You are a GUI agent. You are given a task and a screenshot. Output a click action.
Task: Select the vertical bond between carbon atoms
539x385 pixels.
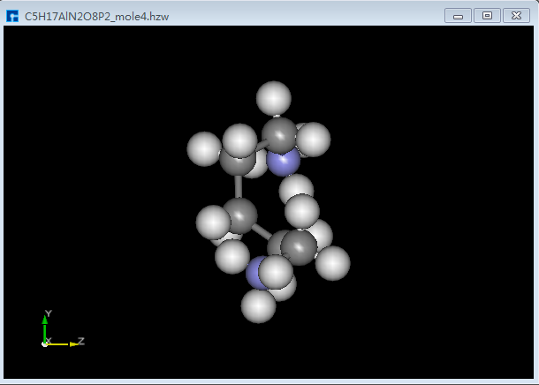click(x=238, y=186)
